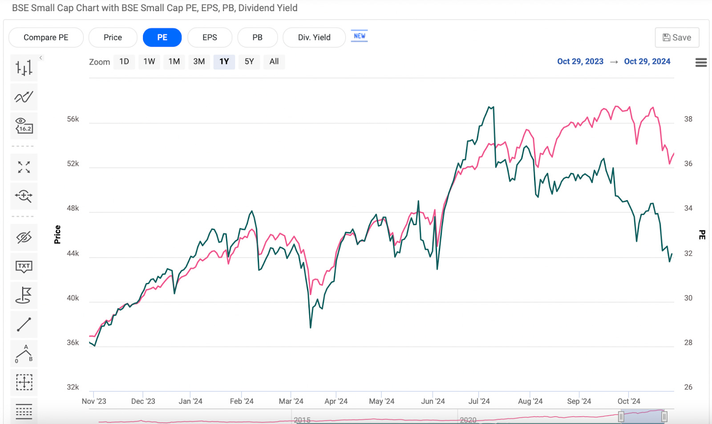Image resolution: width=712 pixels, height=424 pixels.
Task: Switch to Compare PE tab
Action: pyautogui.click(x=46, y=37)
